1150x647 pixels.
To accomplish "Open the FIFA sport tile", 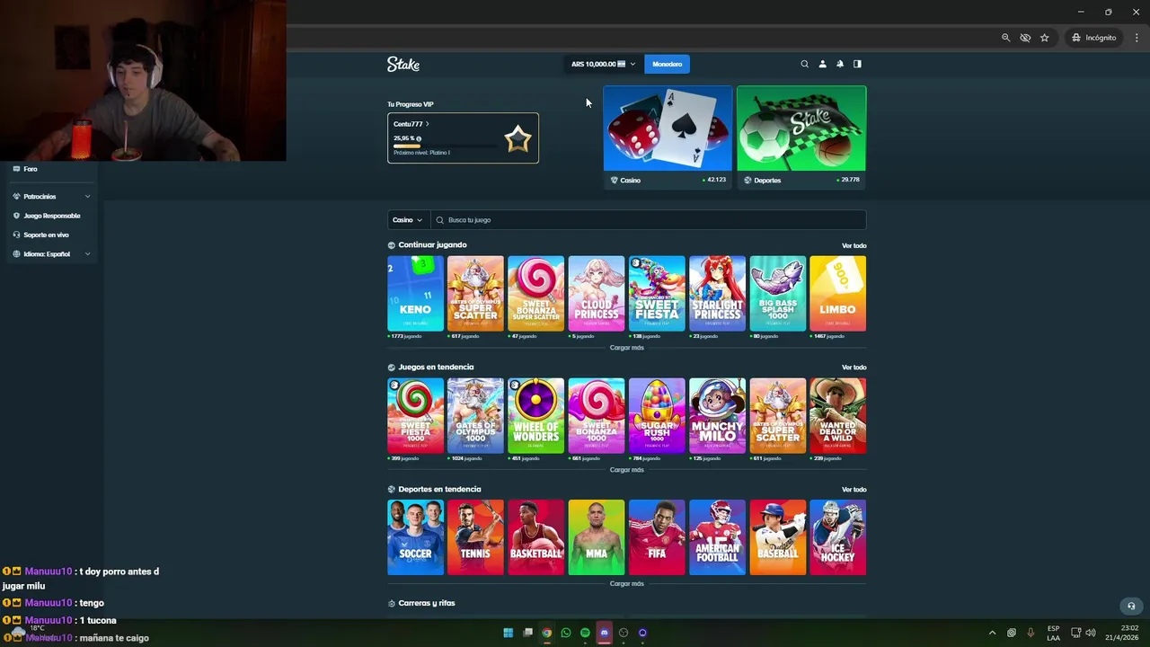I will click(x=657, y=537).
